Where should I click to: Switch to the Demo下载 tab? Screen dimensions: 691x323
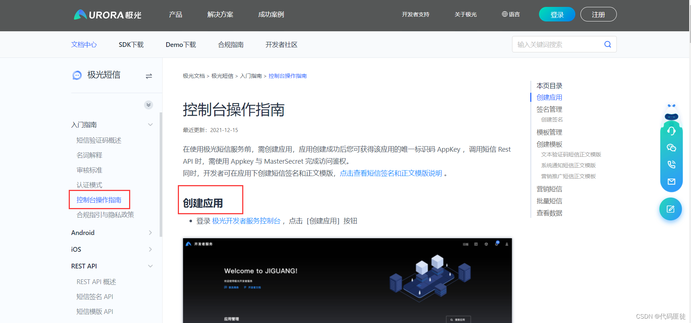181,44
